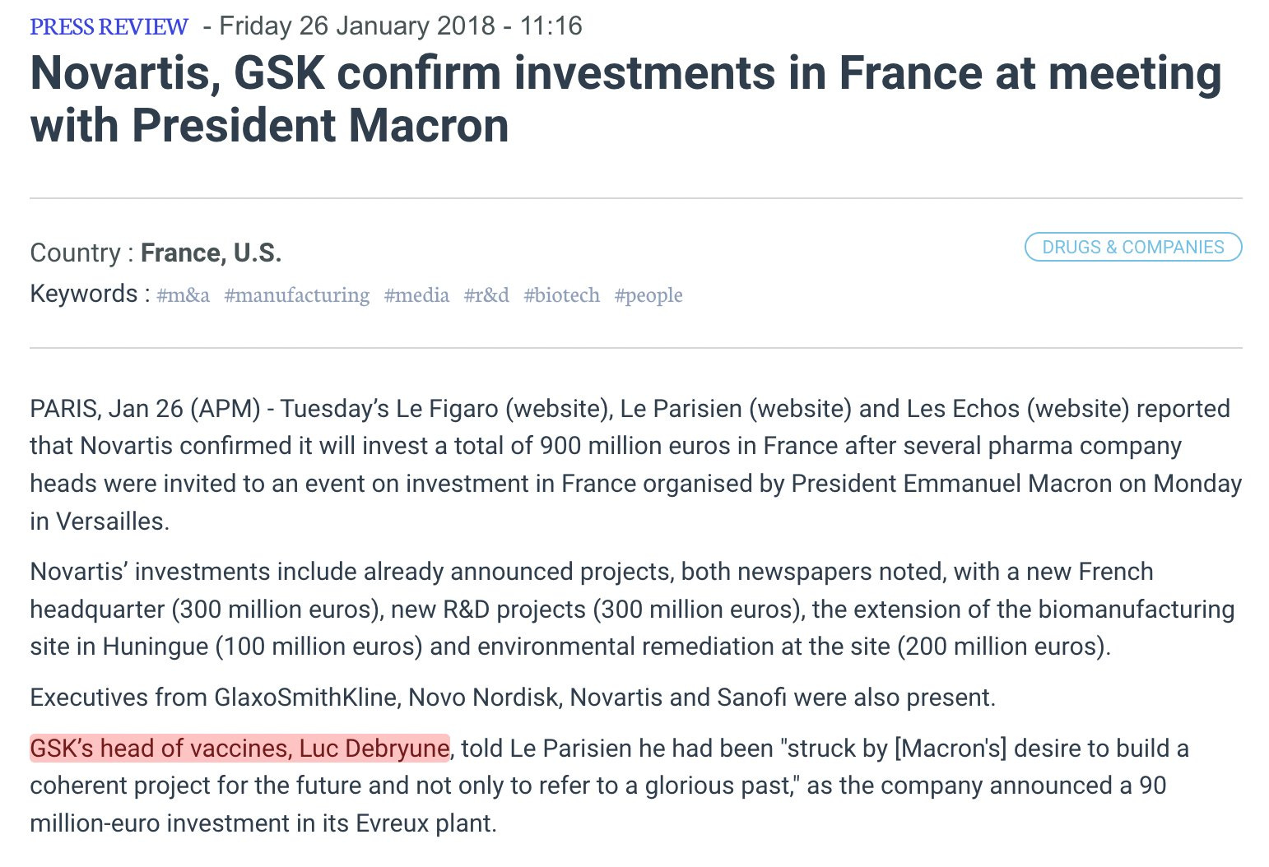Click the DRUGS & COMPANIES tag button
The height and width of the screenshot is (867, 1269).
1132,247
